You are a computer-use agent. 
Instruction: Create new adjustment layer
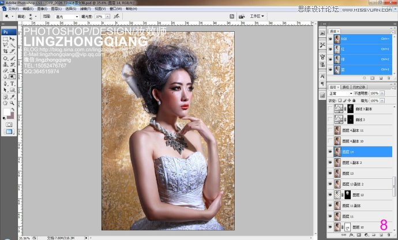point(366,235)
